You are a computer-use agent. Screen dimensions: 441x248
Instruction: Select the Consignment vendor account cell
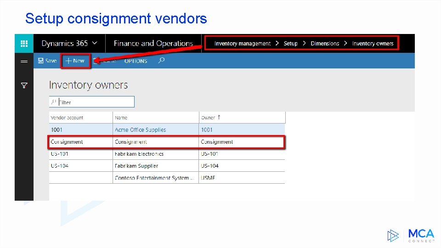(x=81, y=142)
